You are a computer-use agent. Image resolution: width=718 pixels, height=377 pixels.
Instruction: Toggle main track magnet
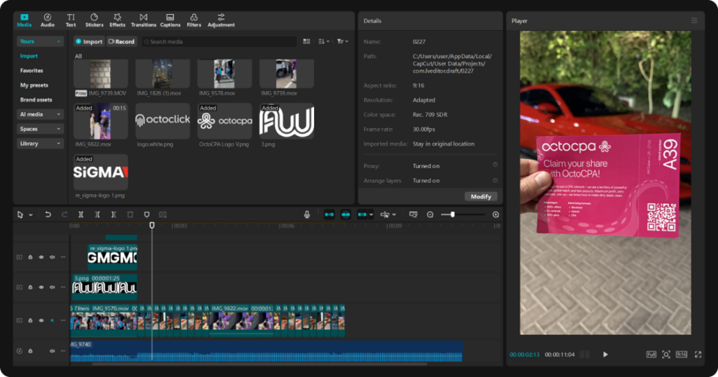pos(329,214)
